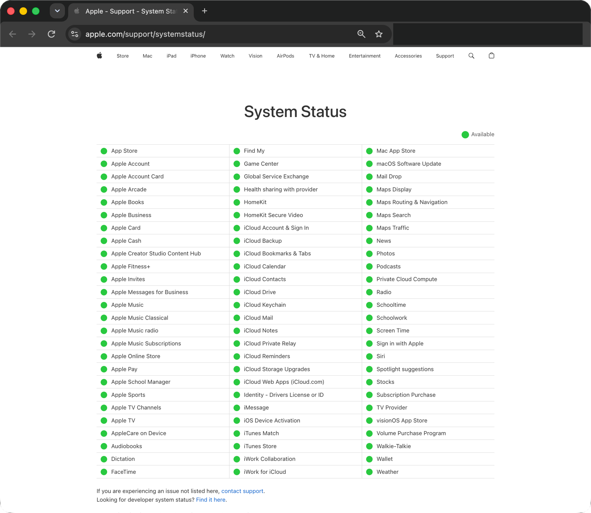This screenshot has width=591, height=513.
Task: Click the green status dot for Wallet
Action: click(369, 459)
